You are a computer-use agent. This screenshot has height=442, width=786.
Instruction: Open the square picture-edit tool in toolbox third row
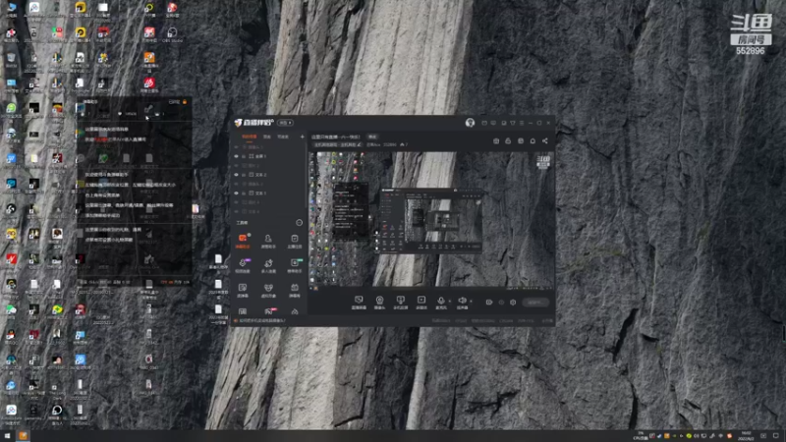pyautogui.click(x=243, y=290)
